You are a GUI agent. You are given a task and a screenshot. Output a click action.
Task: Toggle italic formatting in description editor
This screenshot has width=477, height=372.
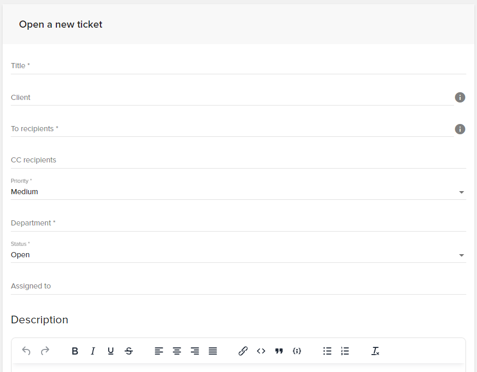(x=93, y=351)
